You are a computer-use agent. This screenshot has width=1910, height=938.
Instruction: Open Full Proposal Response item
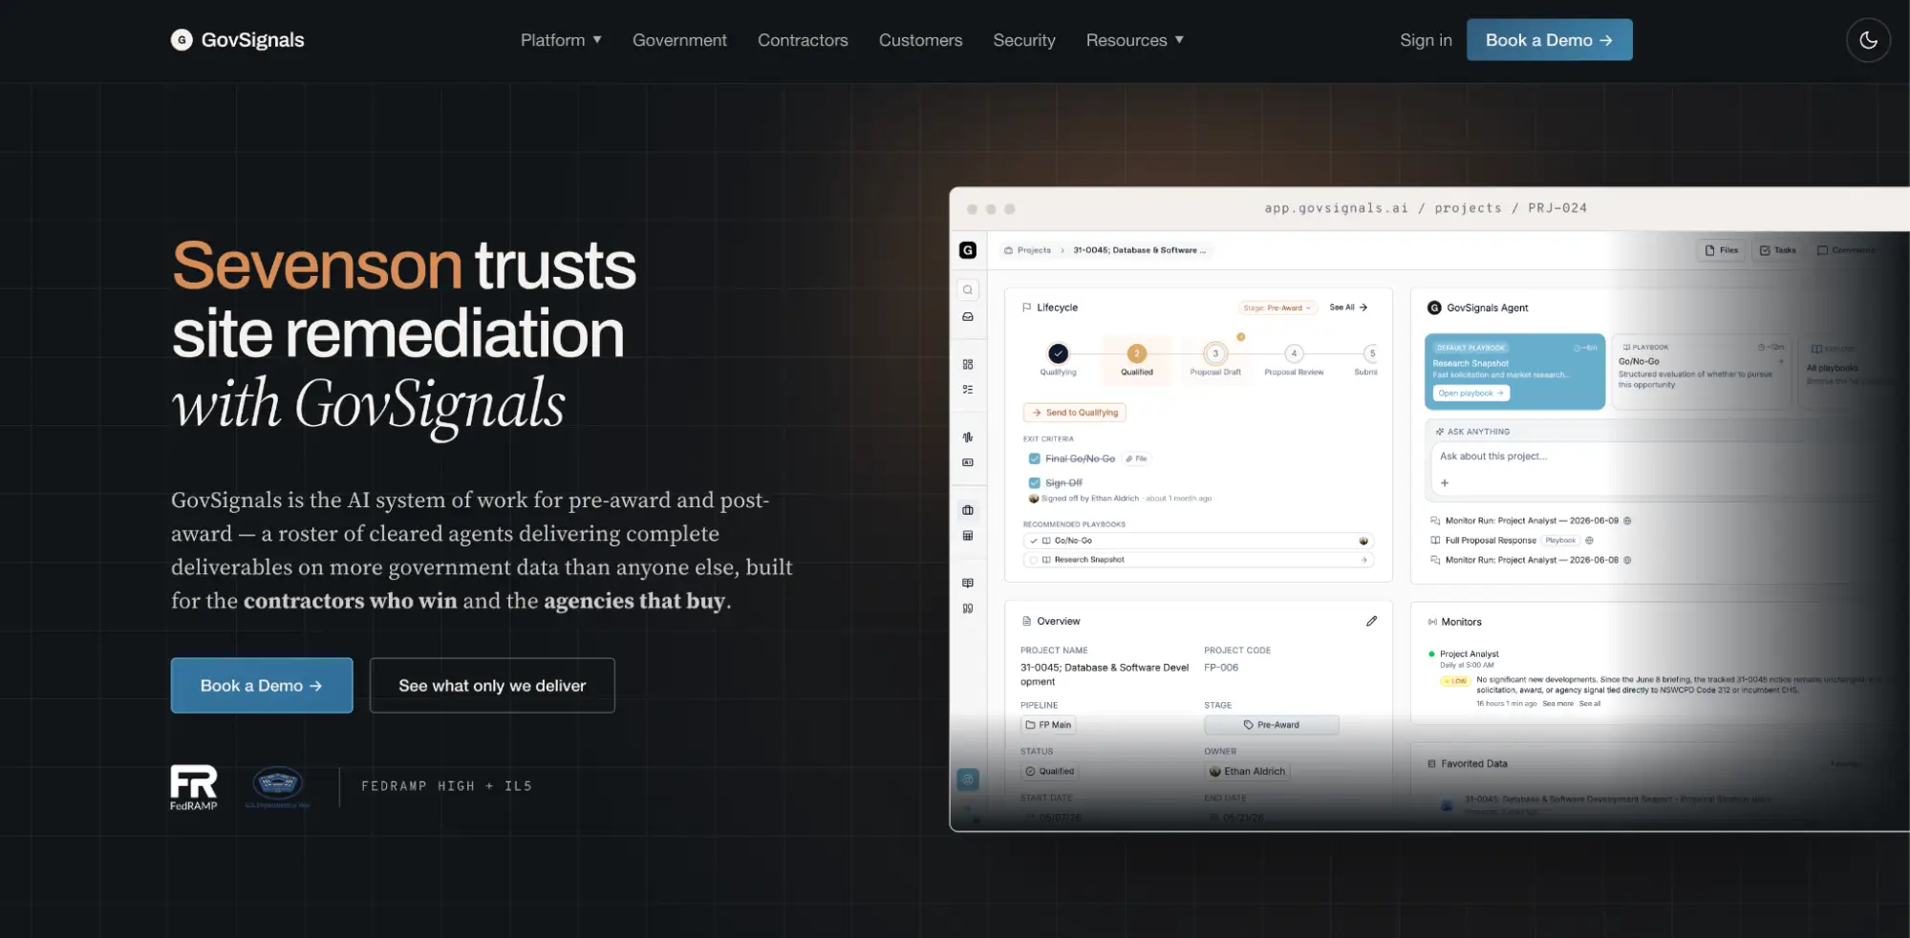click(x=1491, y=541)
